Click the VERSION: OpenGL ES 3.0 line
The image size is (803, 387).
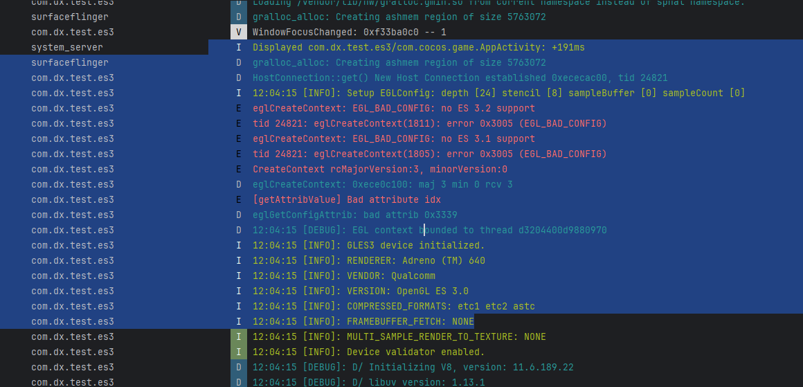coord(360,291)
